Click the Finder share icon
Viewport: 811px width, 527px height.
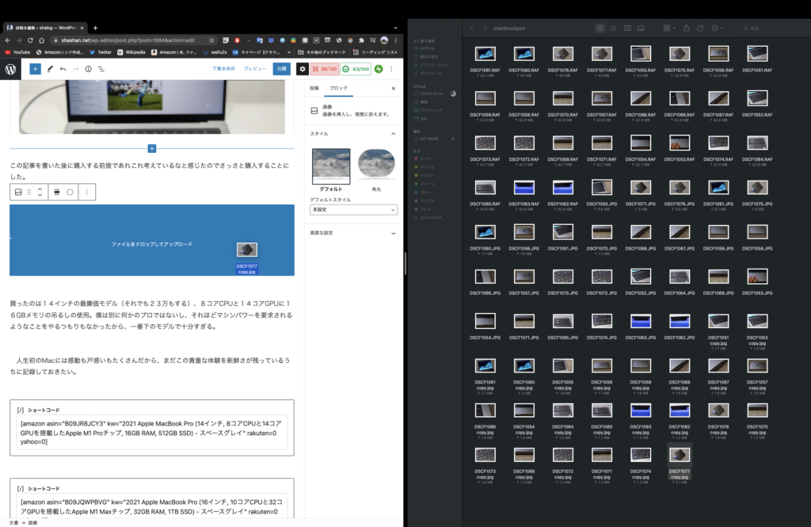tap(686, 28)
